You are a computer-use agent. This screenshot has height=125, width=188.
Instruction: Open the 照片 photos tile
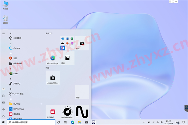pyautogui.click(x=67, y=58)
